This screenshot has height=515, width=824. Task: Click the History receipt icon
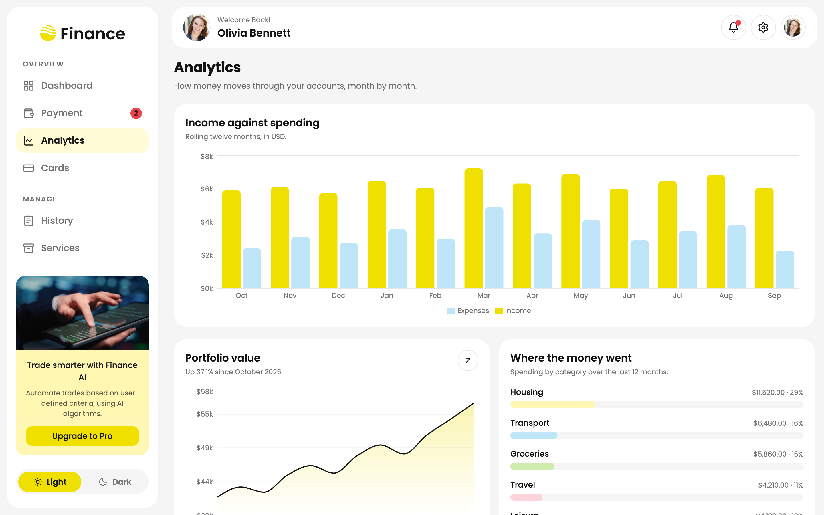click(x=29, y=221)
